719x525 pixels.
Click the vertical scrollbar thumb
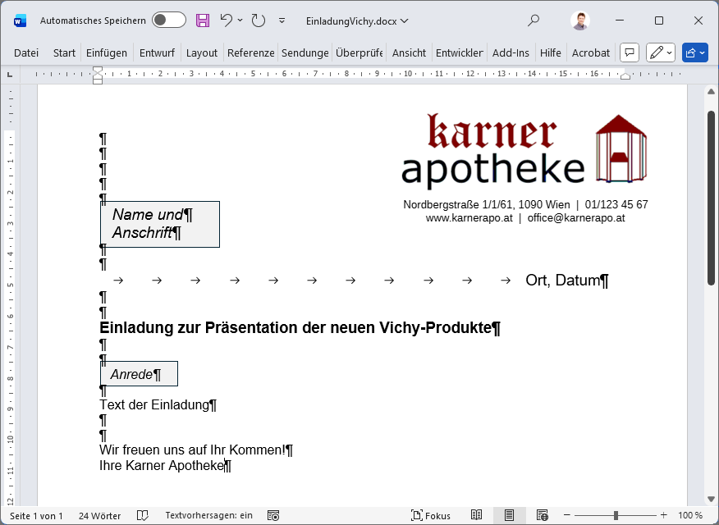[711, 198]
